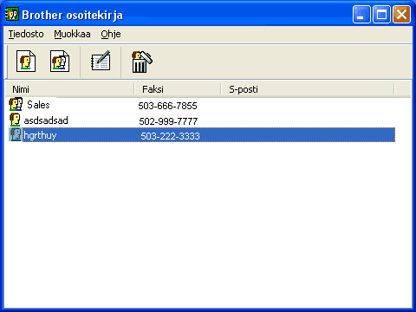Viewport: 416px width, 312px height.
Task: Select the Sales group icon
Action: (x=16, y=104)
